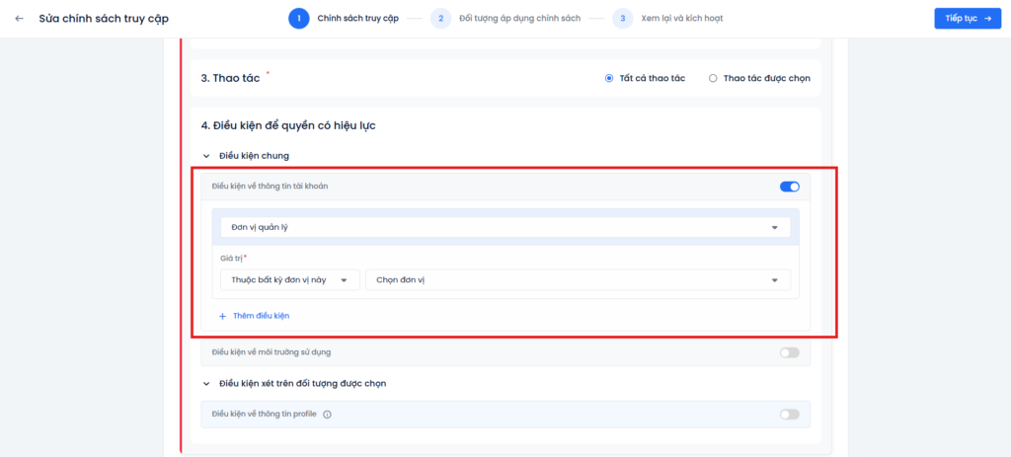1011x457 pixels.
Task: Collapse 'Điều kiện xét trên đối tượng được chọn' section
Action: coord(206,383)
